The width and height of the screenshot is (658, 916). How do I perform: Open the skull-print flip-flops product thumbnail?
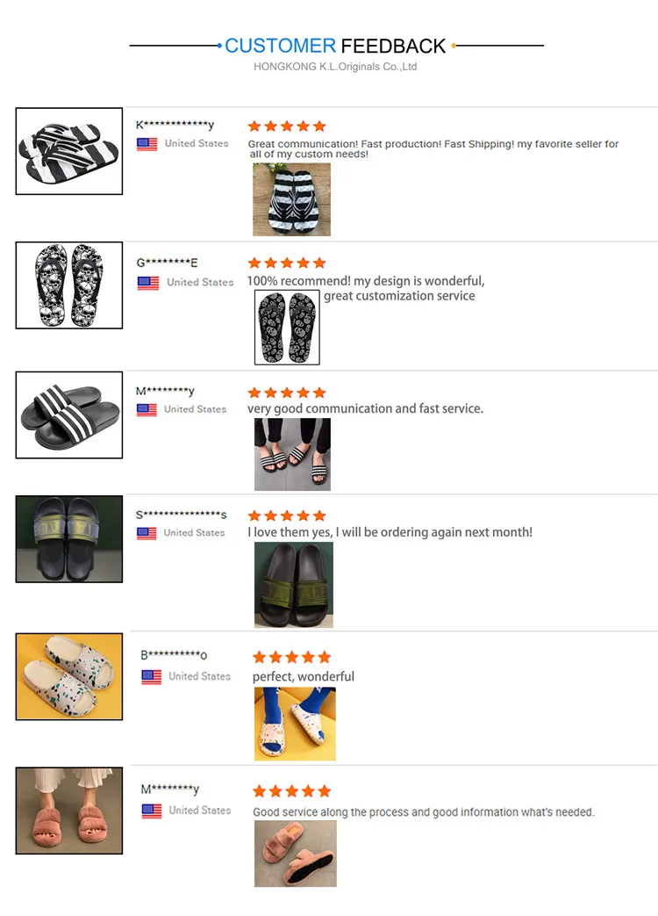[x=68, y=285]
